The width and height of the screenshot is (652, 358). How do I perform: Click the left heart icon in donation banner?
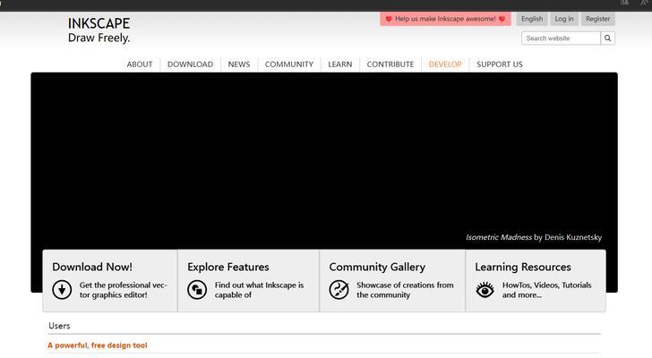click(389, 19)
